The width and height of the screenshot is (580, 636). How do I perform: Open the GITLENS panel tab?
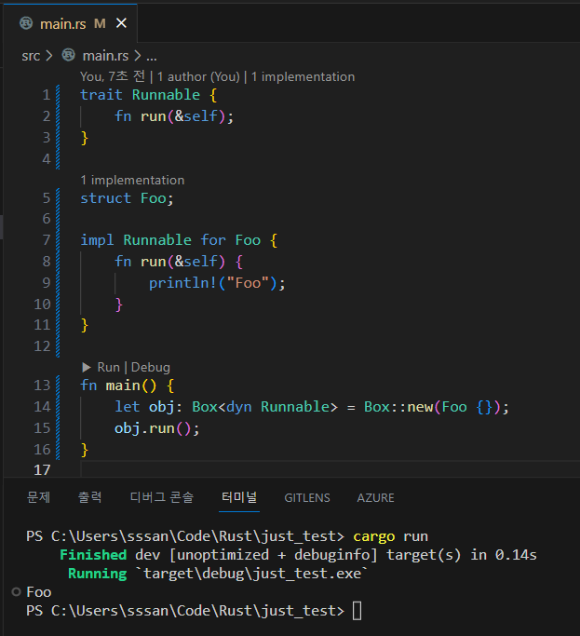coord(307,497)
